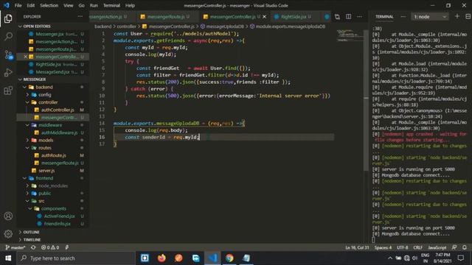Open the Extensions view
The height and width of the screenshot is (265, 472).
8,90
